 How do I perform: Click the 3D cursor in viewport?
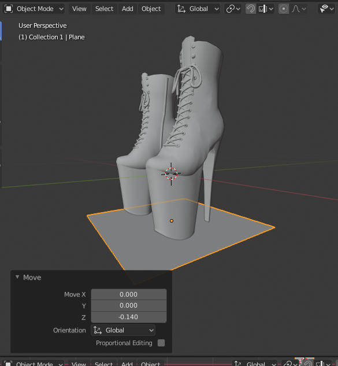click(171, 173)
